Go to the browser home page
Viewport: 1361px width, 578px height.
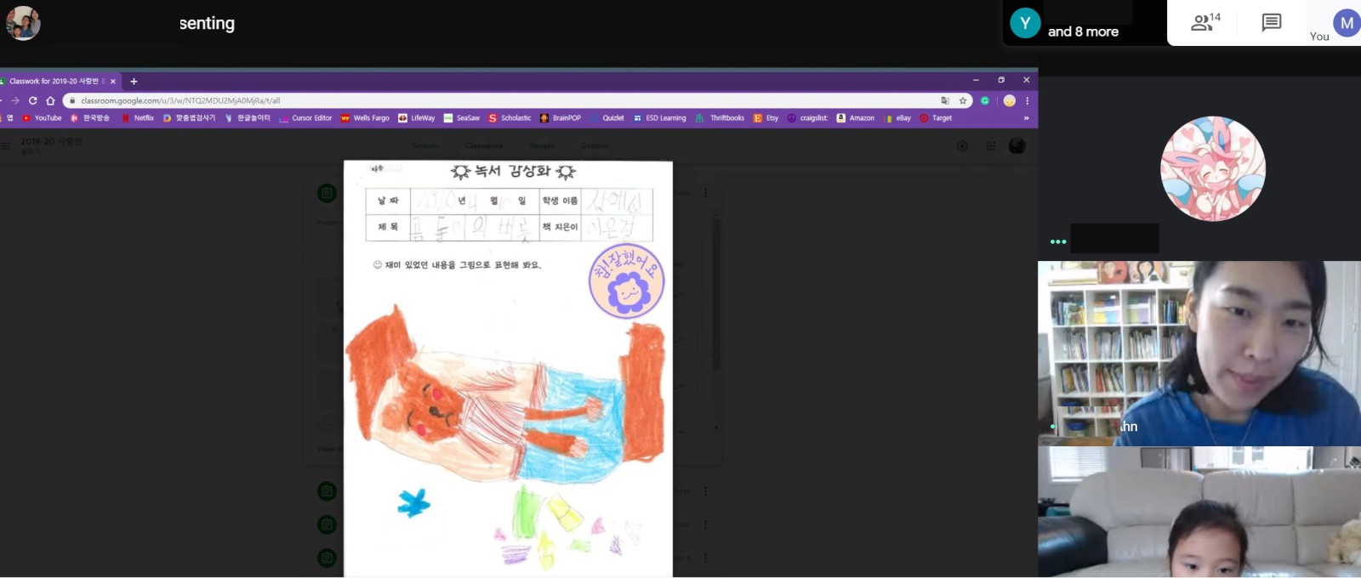click(50, 100)
